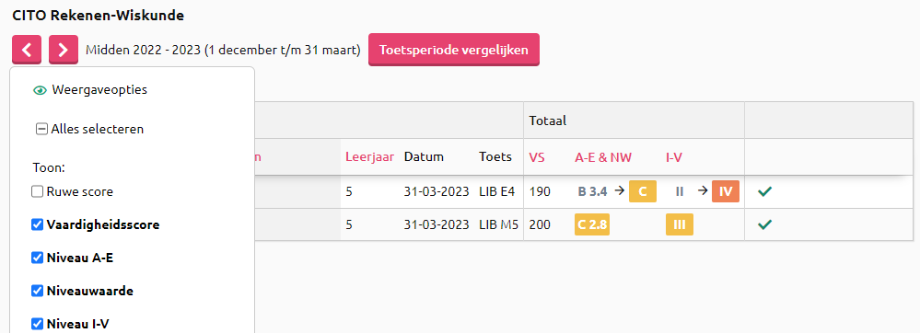Click the yellow III level badge
This screenshot has width=920, height=333.
coord(680,224)
